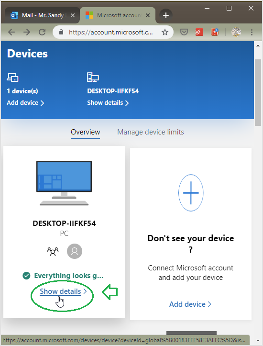Screen dimensions: 263x346
Task: Open the Todoist extension icon
Action: pos(199,32)
